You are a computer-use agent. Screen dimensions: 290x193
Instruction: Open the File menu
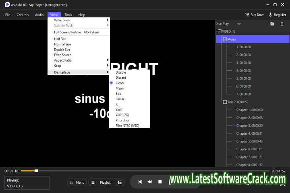coord(8,15)
